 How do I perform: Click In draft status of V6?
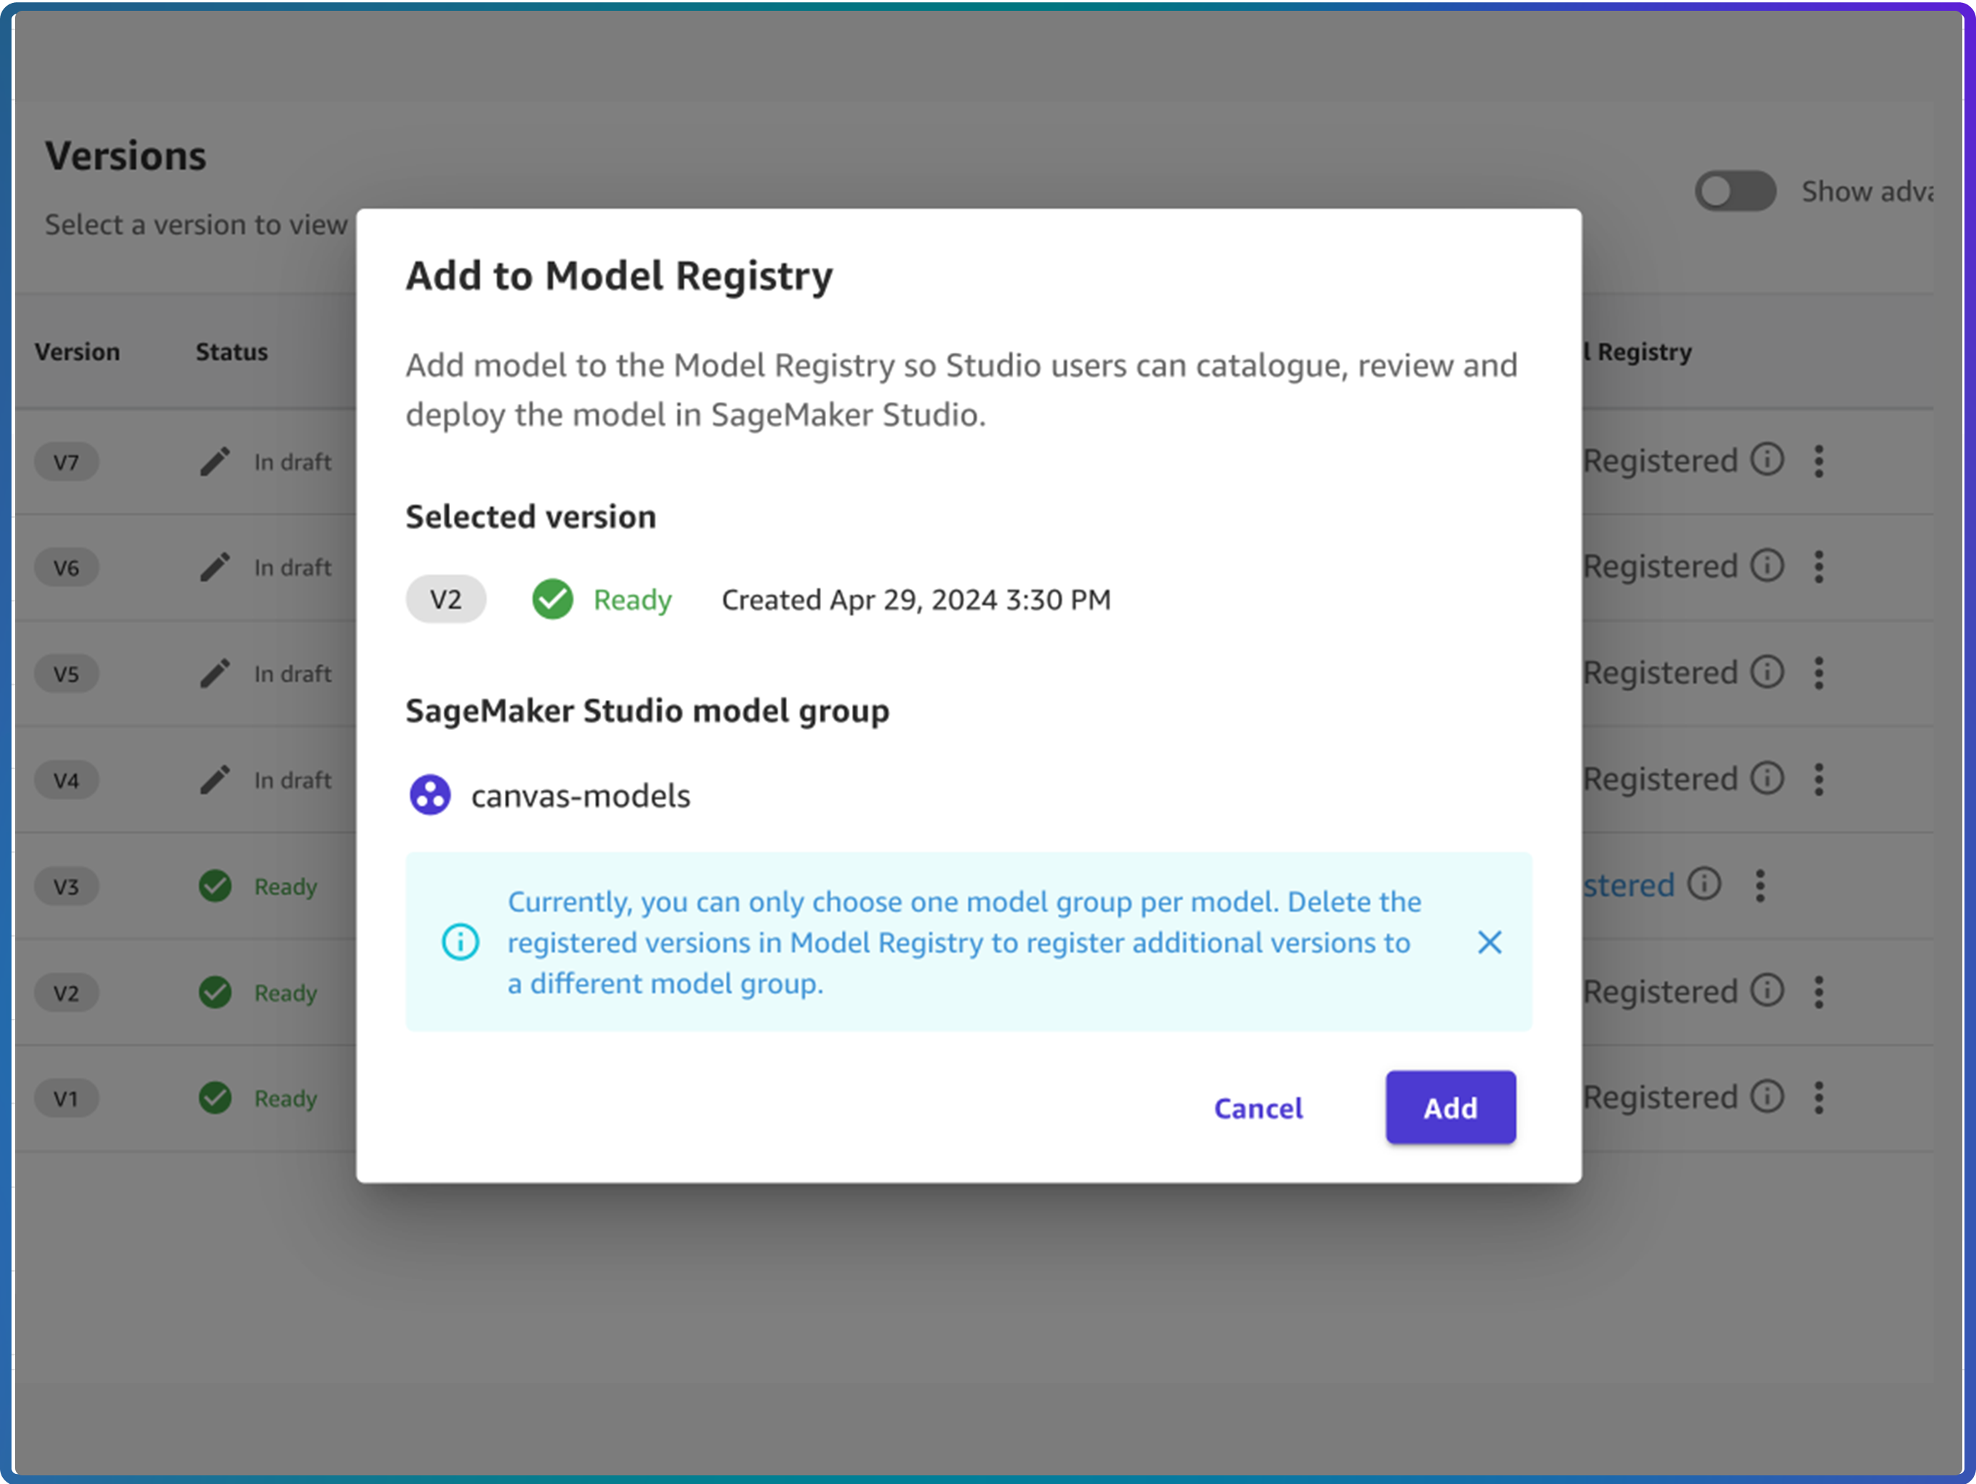(x=292, y=567)
